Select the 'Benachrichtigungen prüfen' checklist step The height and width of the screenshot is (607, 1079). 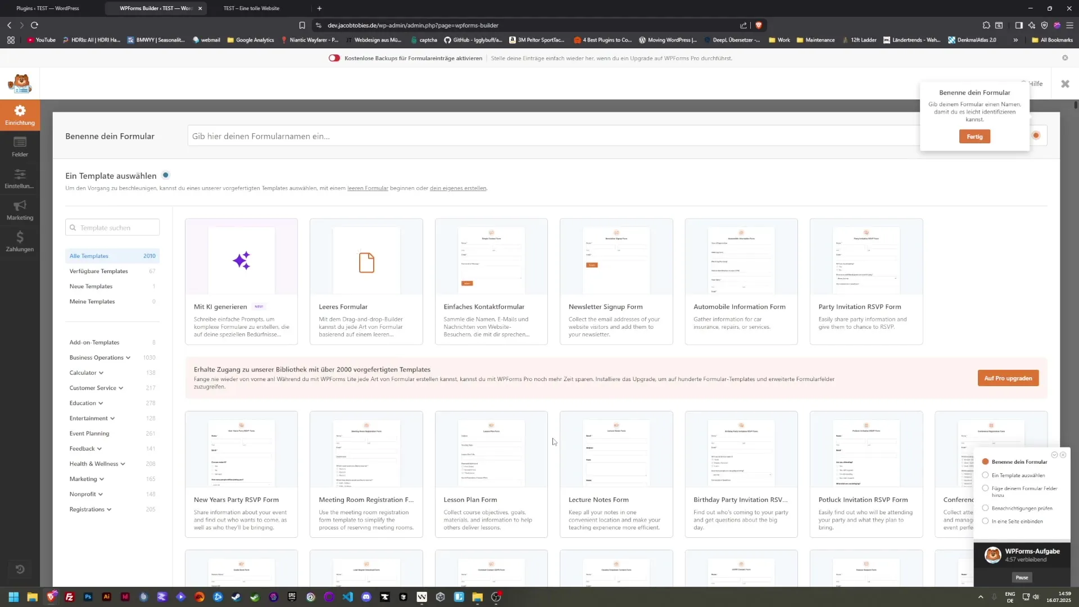[x=1021, y=508]
